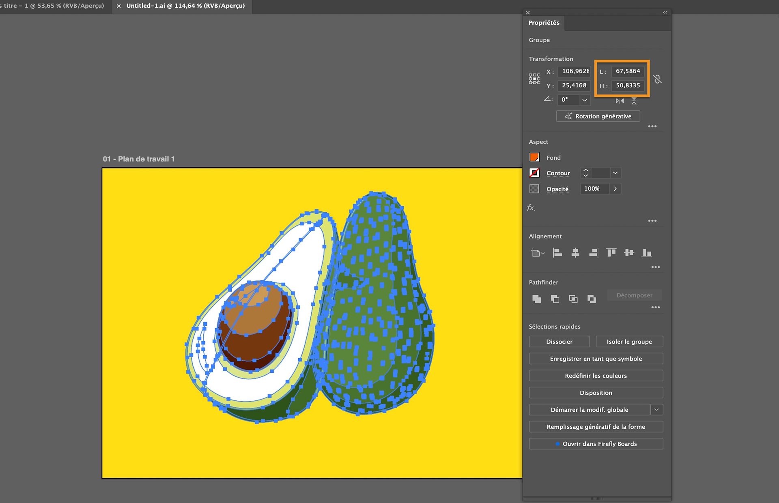Image resolution: width=779 pixels, height=503 pixels.
Task: Click Ouvrir dans Firefly Boards button
Action: point(596,444)
